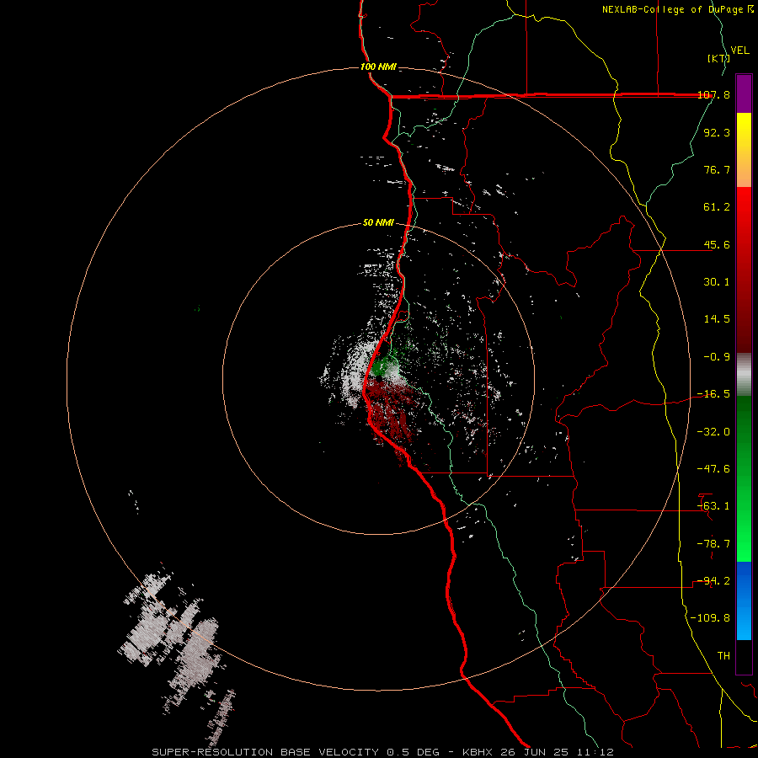758x758 pixels.
Task: Click the -109.8 legend value
Action: (711, 618)
